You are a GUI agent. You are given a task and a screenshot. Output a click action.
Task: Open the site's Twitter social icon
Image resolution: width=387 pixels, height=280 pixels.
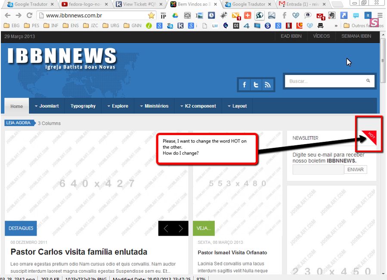point(256,85)
